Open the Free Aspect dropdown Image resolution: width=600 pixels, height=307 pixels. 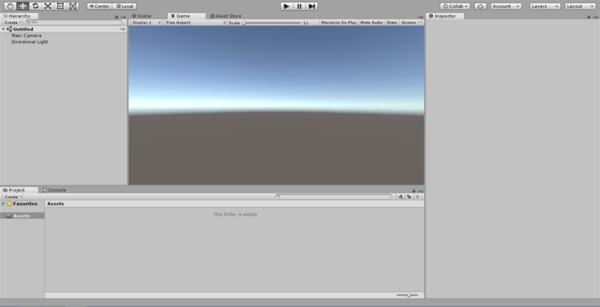(x=196, y=22)
